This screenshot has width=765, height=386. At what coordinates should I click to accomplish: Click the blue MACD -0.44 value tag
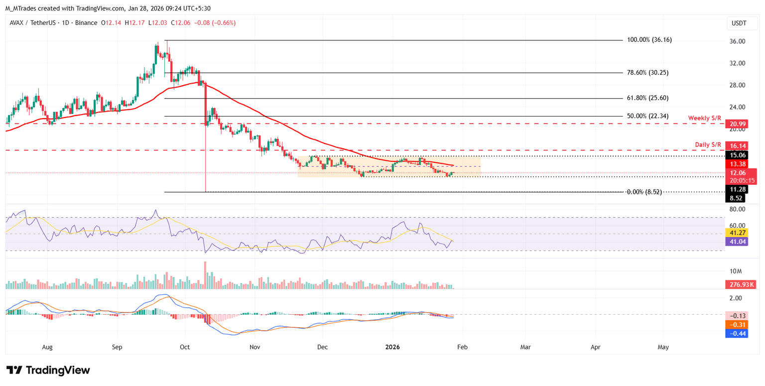(x=735, y=333)
